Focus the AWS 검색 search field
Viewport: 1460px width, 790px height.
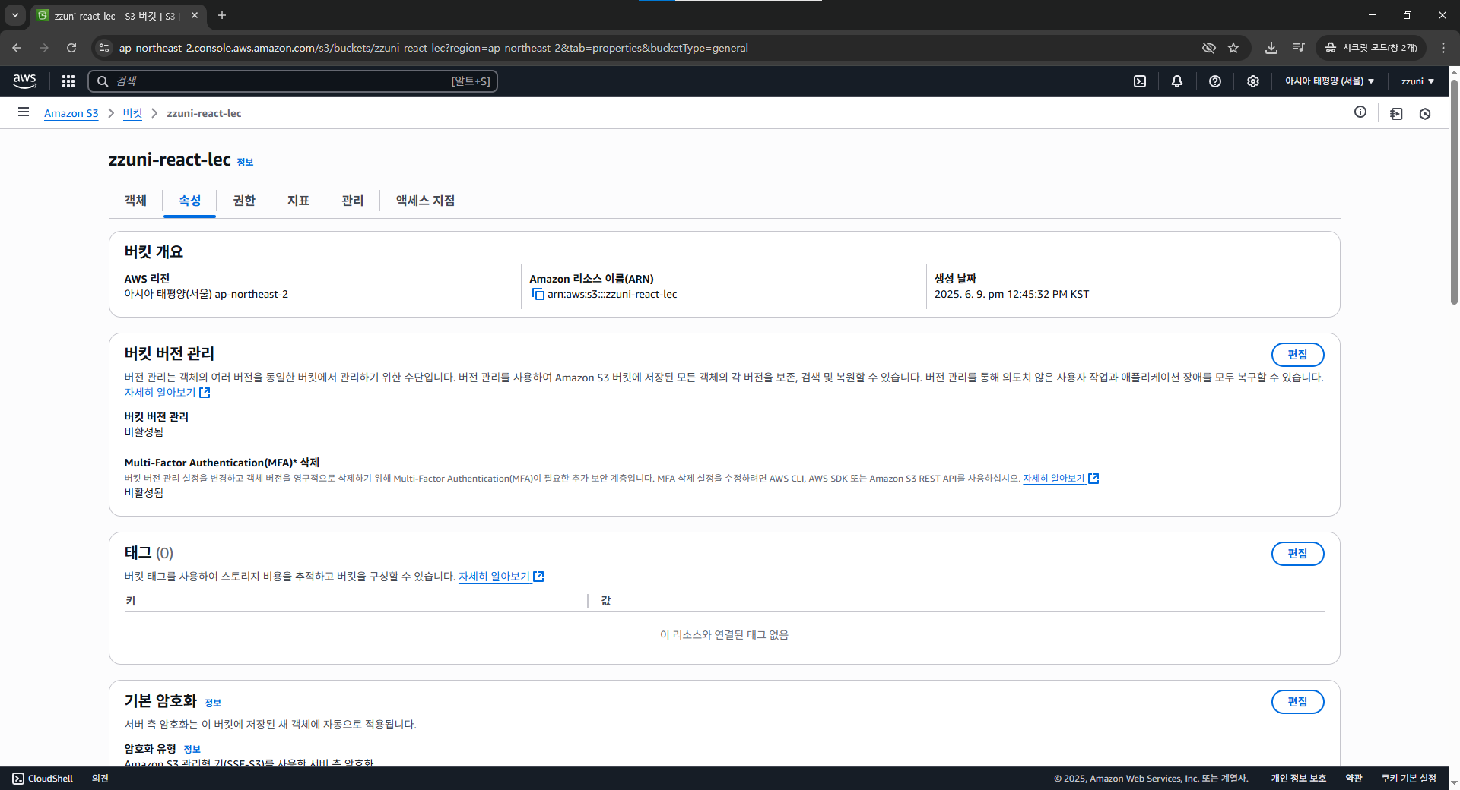pyautogui.click(x=293, y=81)
